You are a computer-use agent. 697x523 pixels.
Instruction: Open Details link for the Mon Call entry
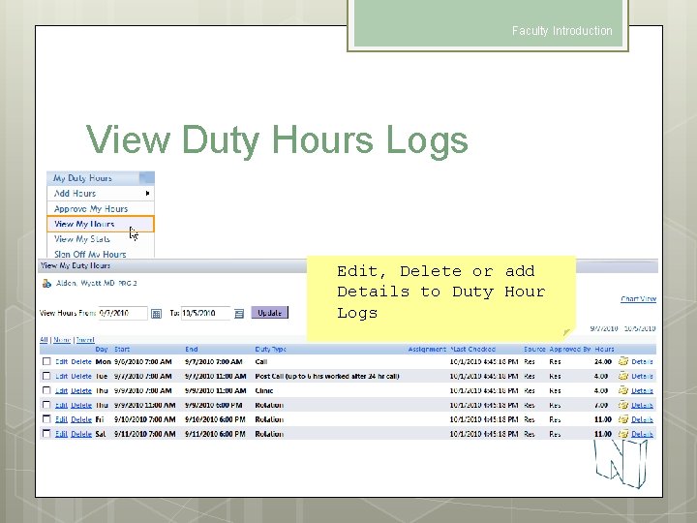(643, 362)
